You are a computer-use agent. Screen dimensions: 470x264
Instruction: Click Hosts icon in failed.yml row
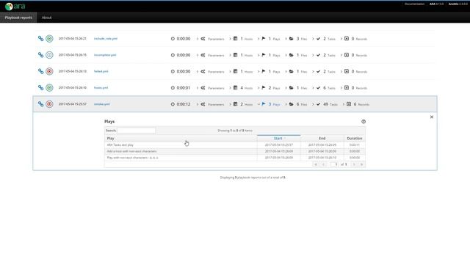pos(235,71)
